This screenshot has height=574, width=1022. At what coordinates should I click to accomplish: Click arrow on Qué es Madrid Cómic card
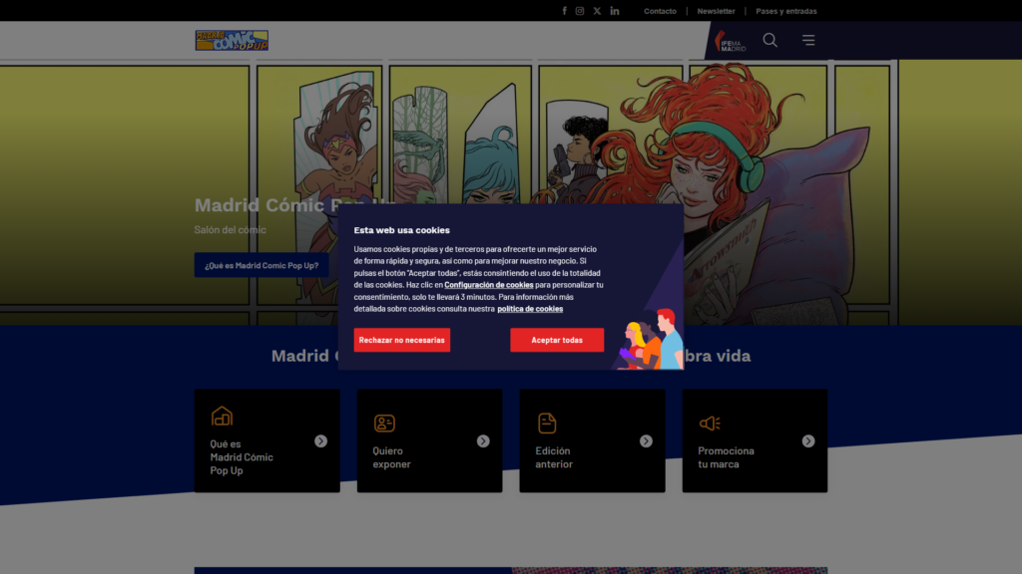(x=320, y=441)
